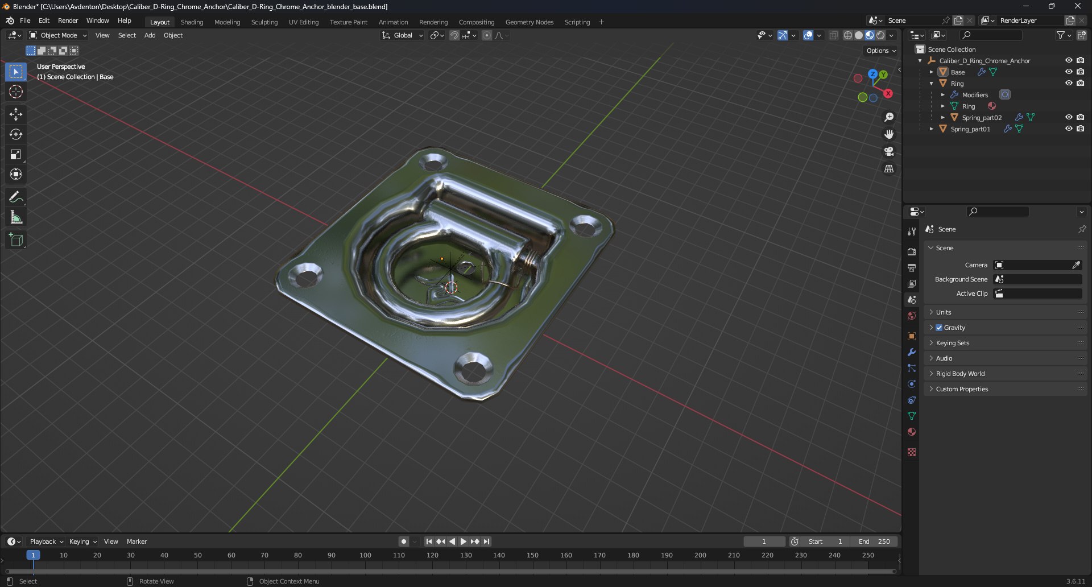
Task: Activate the Rotate tool
Action: (x=16, y=134)
